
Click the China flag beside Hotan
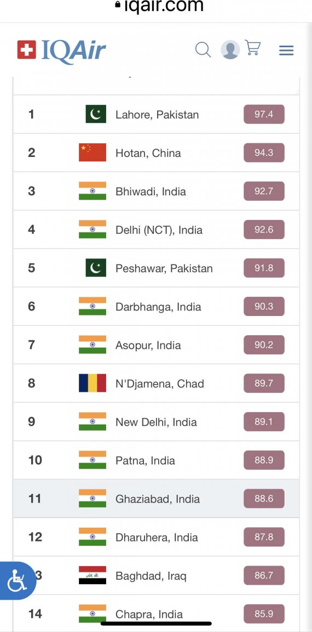point(93,153)
